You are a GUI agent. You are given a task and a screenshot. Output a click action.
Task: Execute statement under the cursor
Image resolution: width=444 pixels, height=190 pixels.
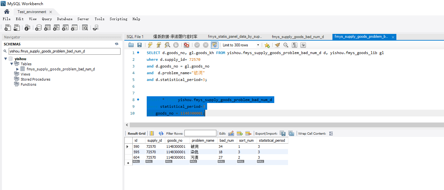click(159, 45)
